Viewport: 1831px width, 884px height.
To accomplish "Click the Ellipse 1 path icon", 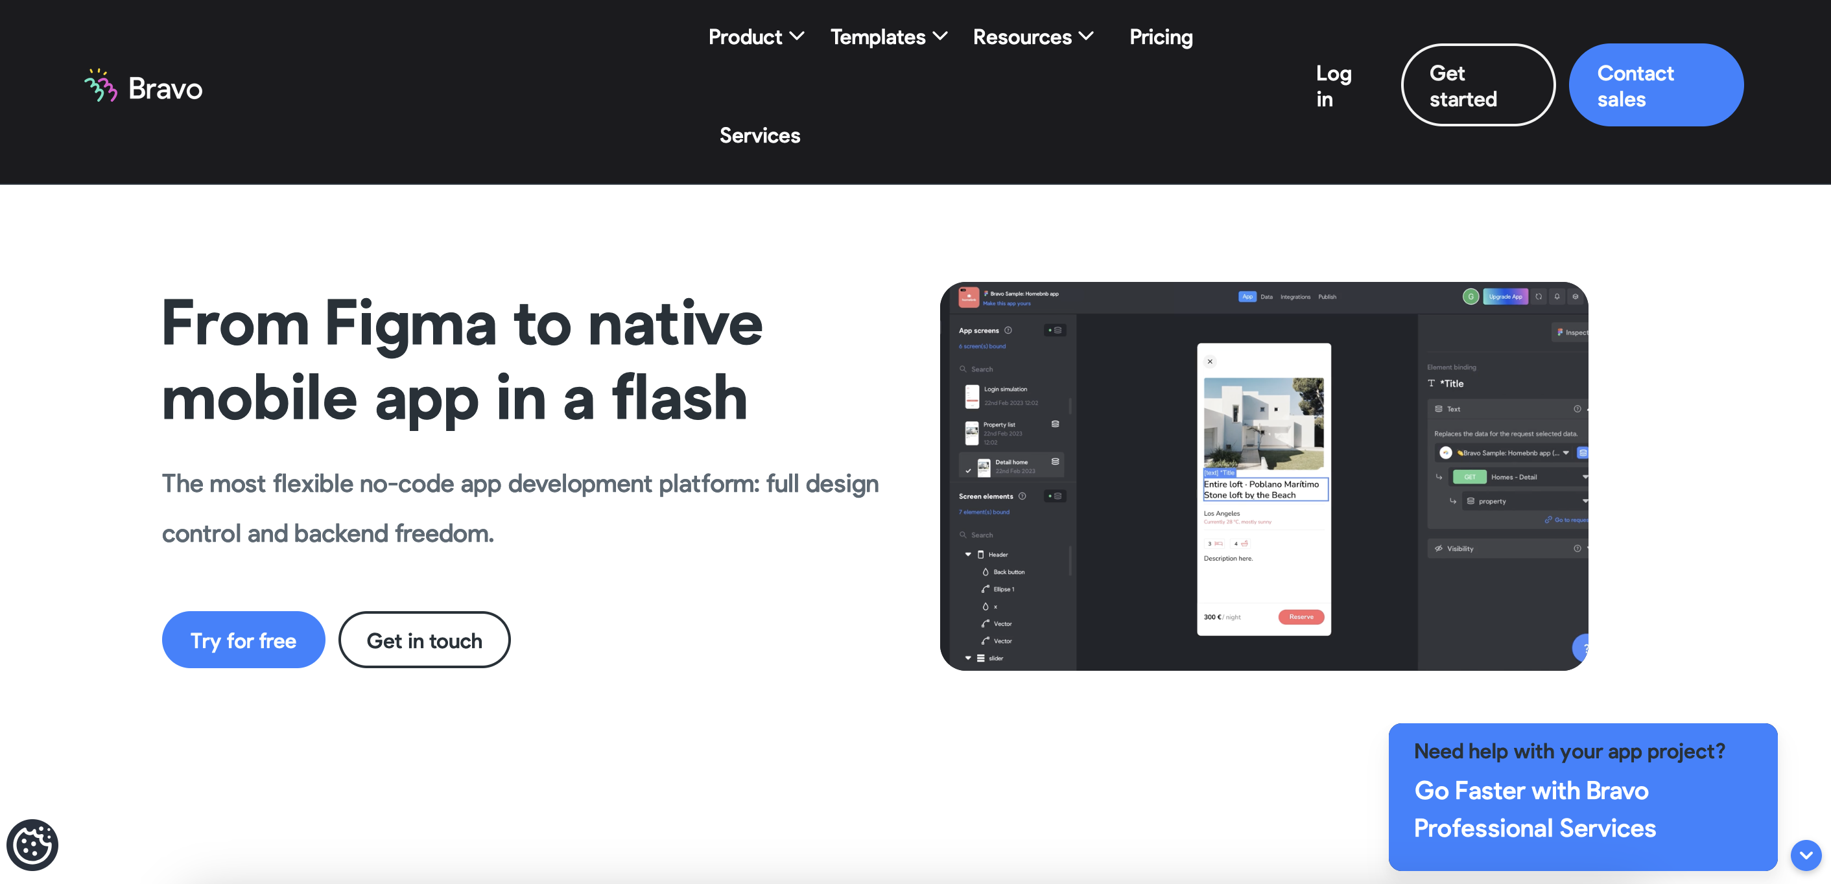I will 986,589.
